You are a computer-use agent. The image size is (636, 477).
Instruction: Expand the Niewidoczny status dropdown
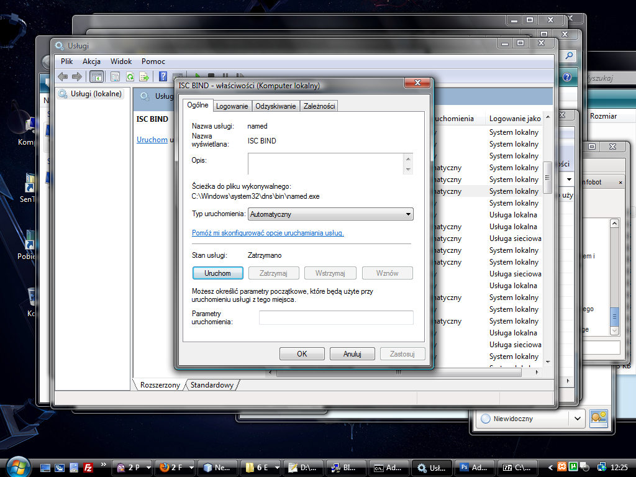point(578,419)
